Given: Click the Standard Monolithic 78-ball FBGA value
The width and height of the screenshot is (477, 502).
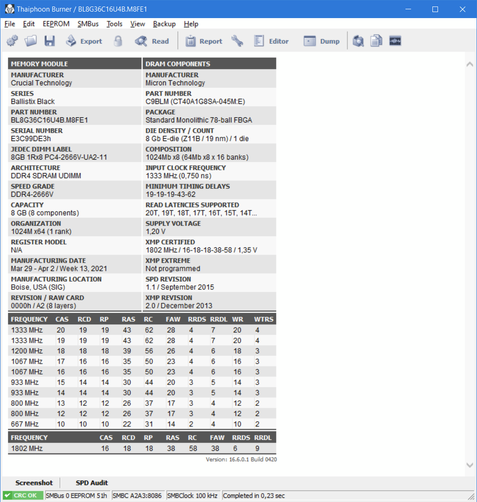Looking at the screenshot, I should coord(199,120).
